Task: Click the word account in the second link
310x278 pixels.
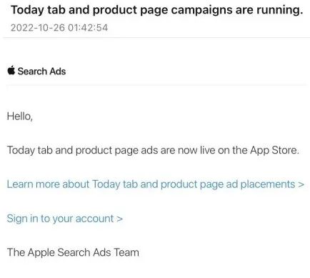Action: coord(94,219)
